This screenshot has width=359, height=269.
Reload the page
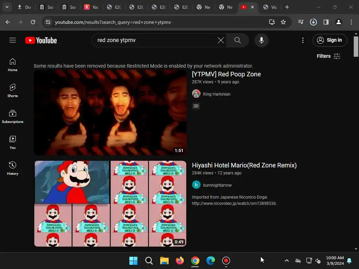(x=33, y=22)
